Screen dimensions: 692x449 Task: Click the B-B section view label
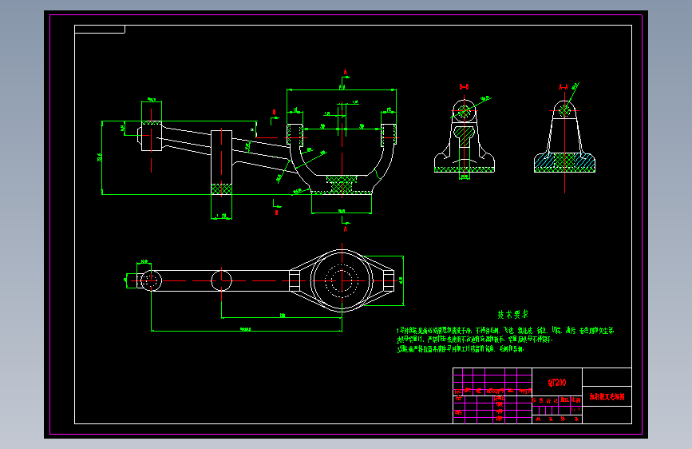coord(464,86)
